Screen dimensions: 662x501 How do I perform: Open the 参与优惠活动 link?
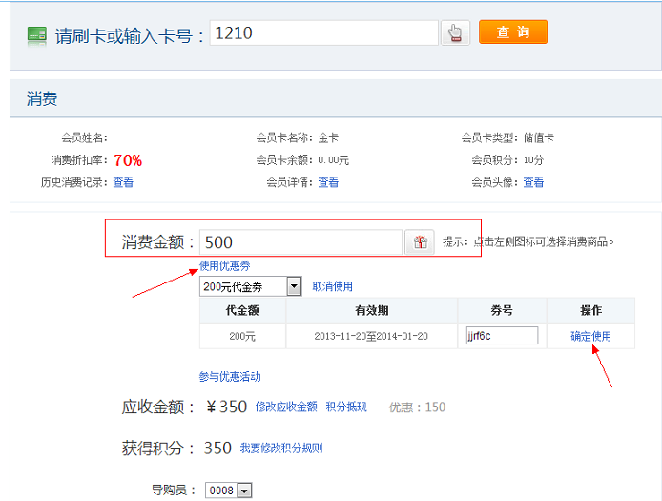click(230, 377)
